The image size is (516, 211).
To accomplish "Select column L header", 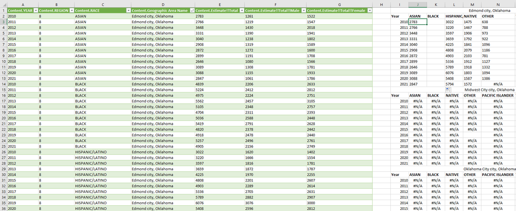I will [454, 5].
